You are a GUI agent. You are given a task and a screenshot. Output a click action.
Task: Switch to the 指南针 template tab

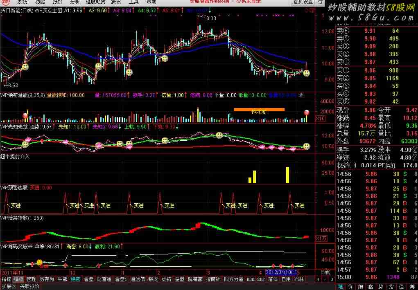pos(213,279)
